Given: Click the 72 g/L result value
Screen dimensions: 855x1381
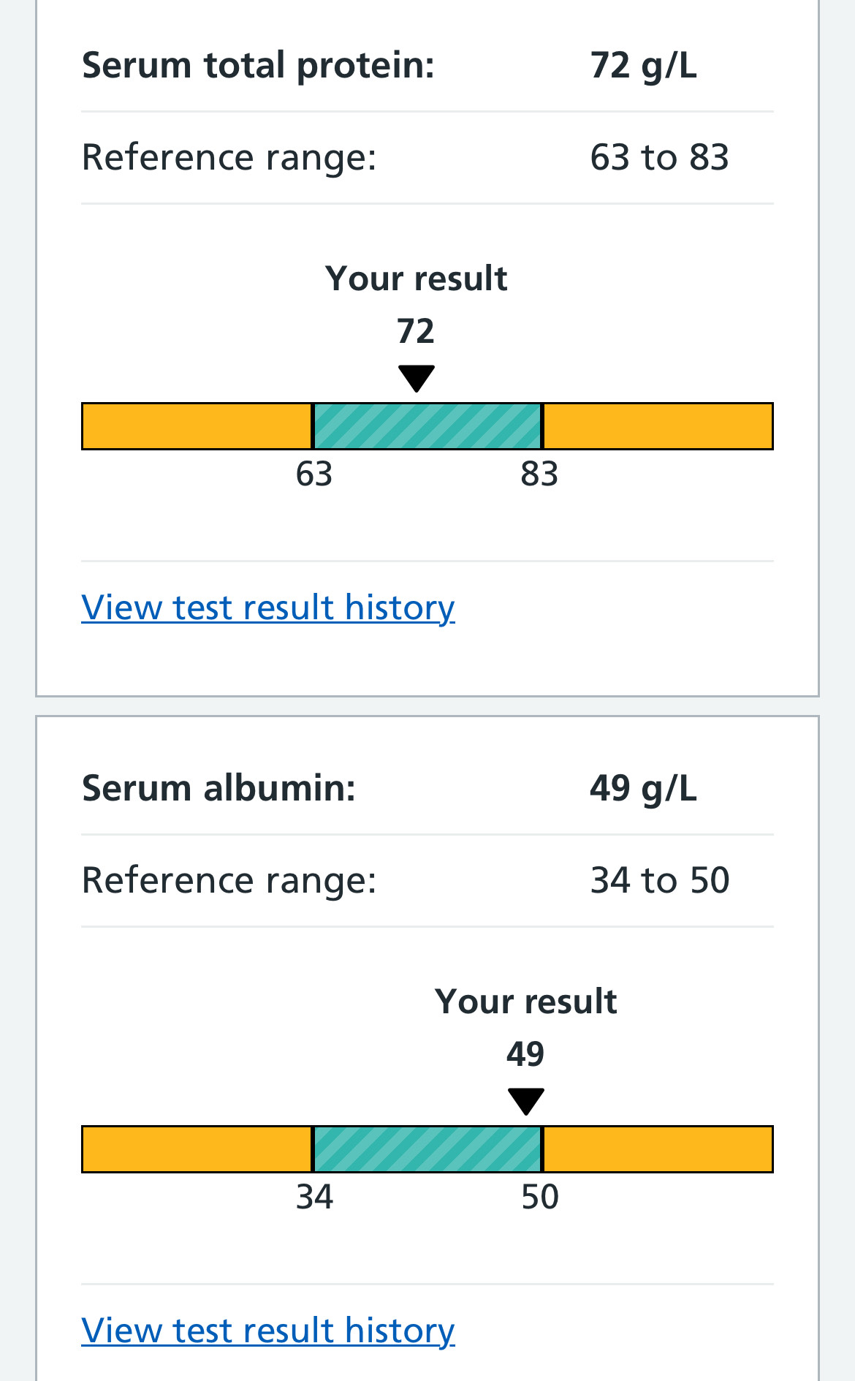Looking at the screenshot, I should [643, 65].
